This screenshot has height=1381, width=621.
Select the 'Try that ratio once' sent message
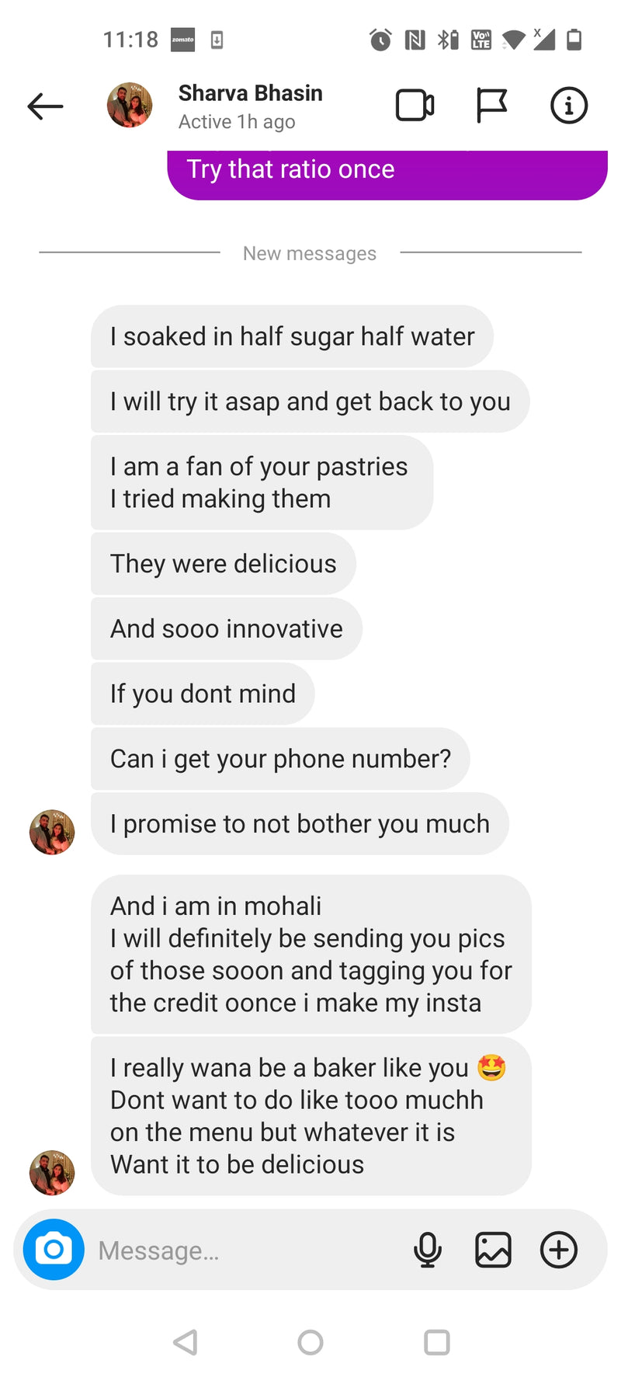(x=387, y=174)
